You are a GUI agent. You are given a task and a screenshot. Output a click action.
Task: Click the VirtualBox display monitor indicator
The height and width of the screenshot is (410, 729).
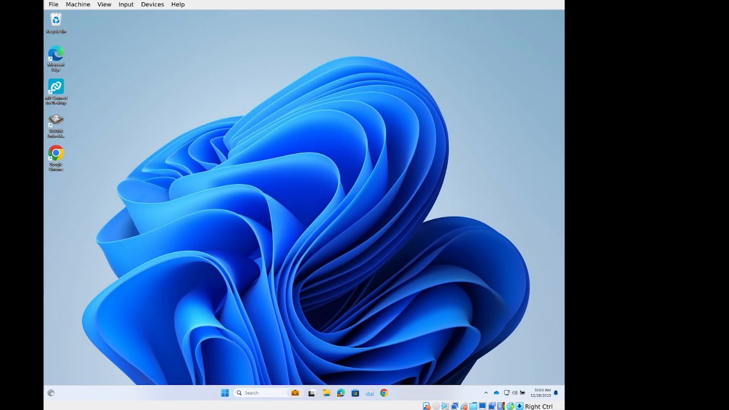482,406
